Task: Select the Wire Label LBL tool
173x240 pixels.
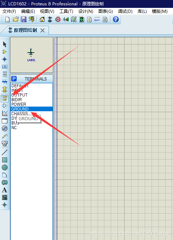Action: click(5, 67)
